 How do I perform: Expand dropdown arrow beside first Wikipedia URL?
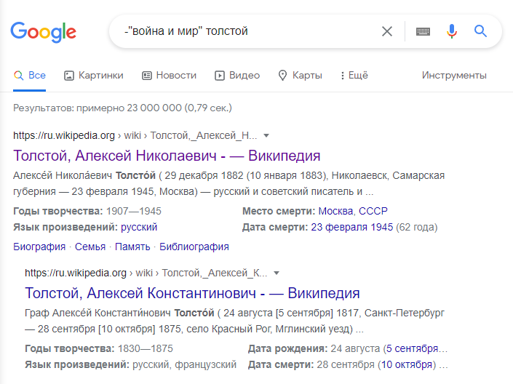pos(266,135)
